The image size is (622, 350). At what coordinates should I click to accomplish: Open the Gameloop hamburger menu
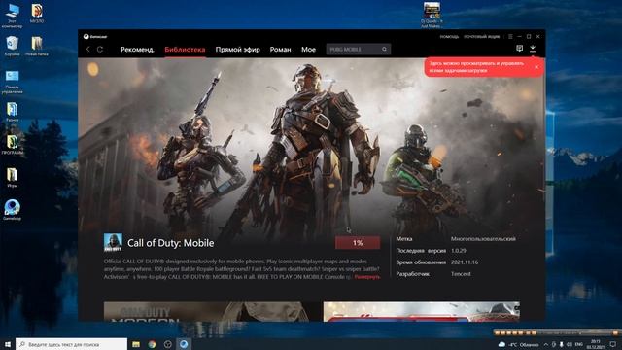tap(510, 37)
